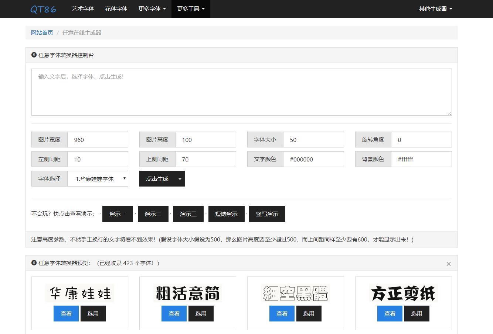The height and width of the screenshot is (334, 493).
Task: Click 图片宽度 label
Action: (x=50, y=140)
